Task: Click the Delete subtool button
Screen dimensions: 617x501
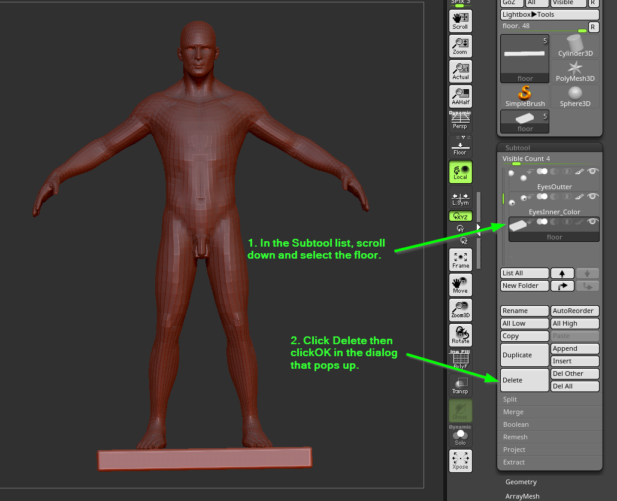Action: point(525,380)
